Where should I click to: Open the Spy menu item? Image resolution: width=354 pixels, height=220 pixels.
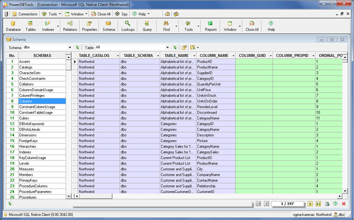(x=121, y=14)
